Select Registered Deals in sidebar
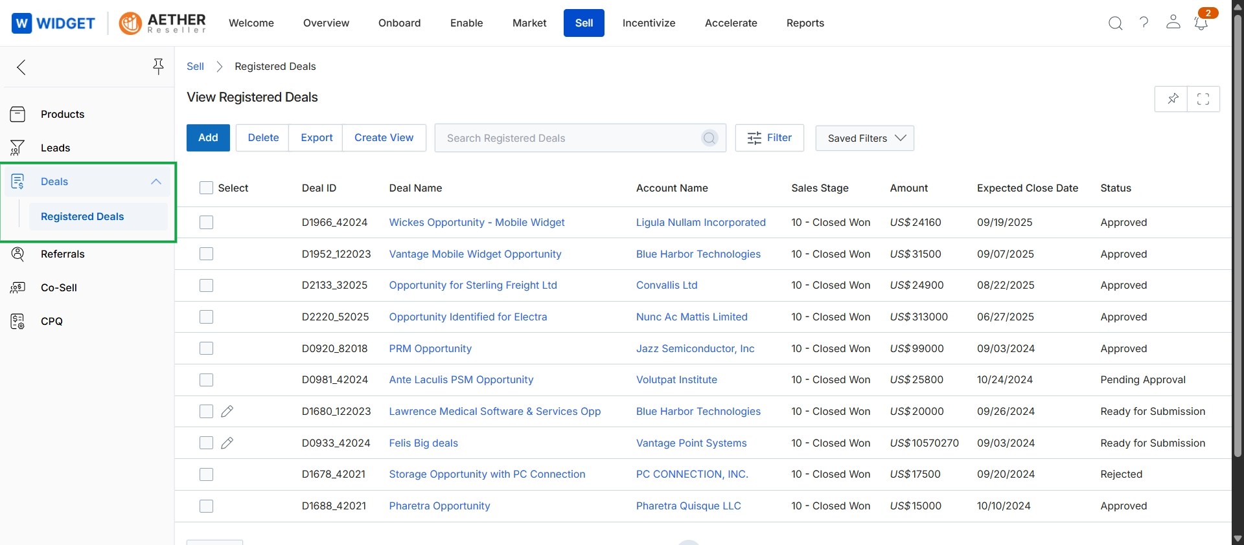This screenshot has width=1244, height=545. [98, 217]
